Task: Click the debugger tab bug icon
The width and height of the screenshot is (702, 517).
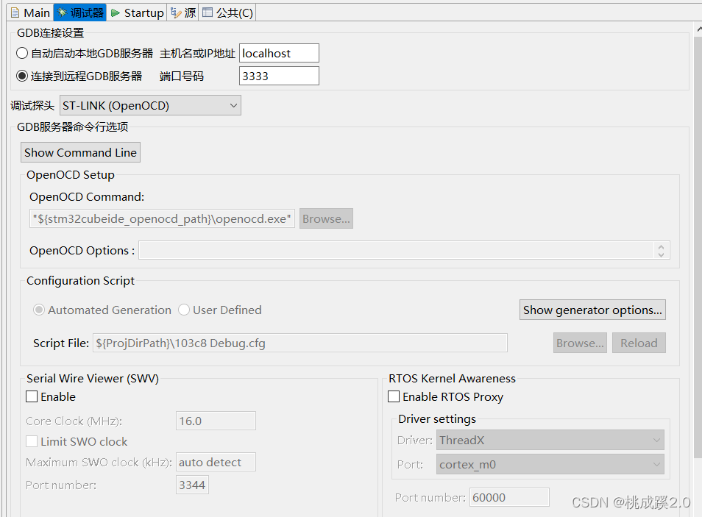Action: point(63,13)
